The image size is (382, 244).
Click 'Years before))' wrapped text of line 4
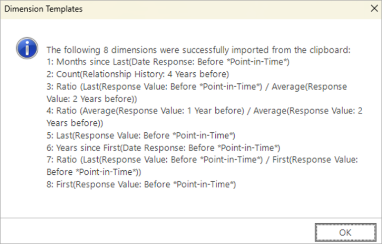point(75,123)
